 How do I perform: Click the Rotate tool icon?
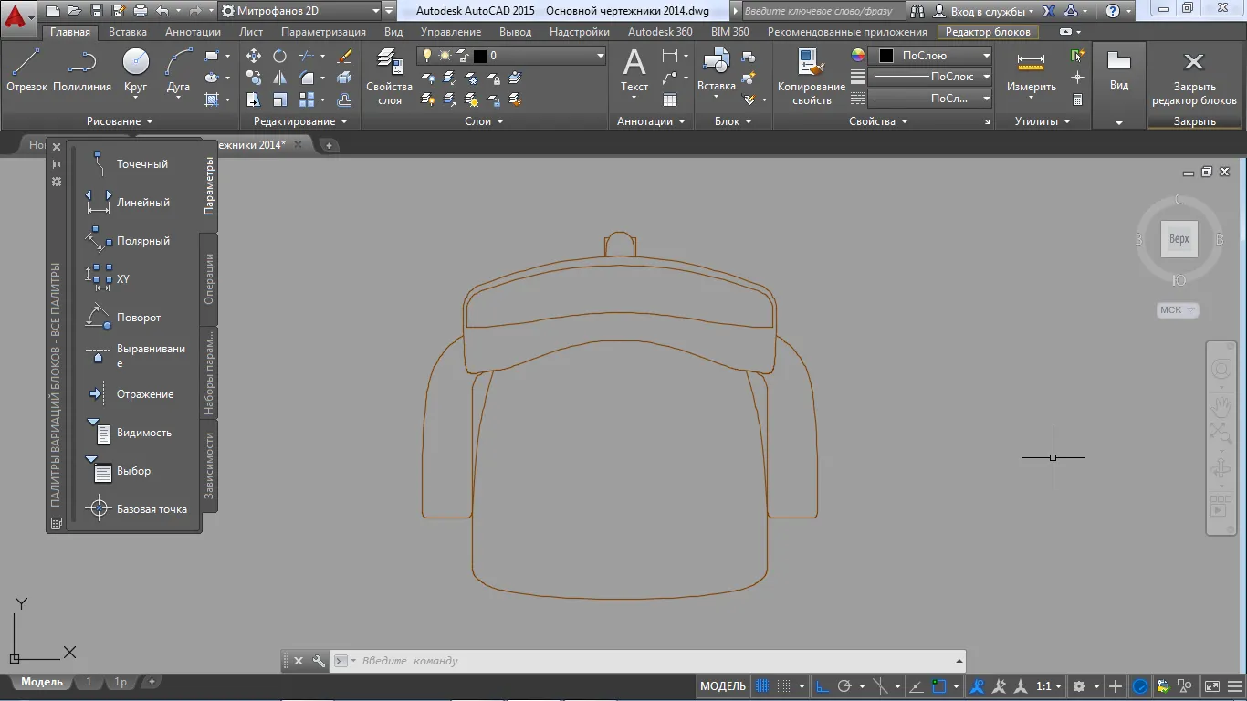(280, 56)
